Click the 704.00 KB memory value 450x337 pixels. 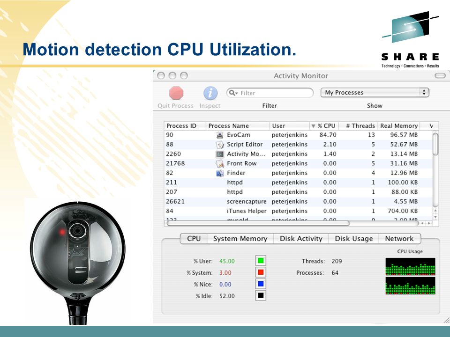click(x=403, y=211)
